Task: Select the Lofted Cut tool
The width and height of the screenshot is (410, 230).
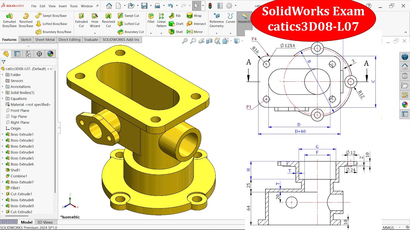Action: coord(129,24)
